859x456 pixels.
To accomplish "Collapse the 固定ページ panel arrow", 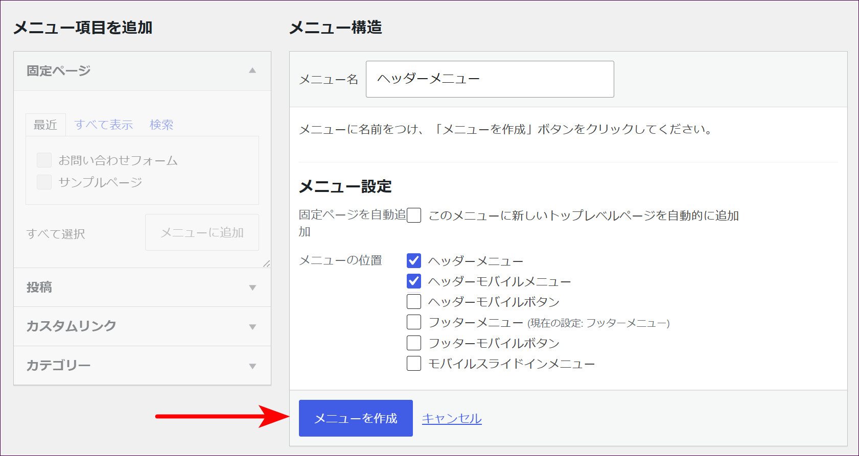I will 252,70.
